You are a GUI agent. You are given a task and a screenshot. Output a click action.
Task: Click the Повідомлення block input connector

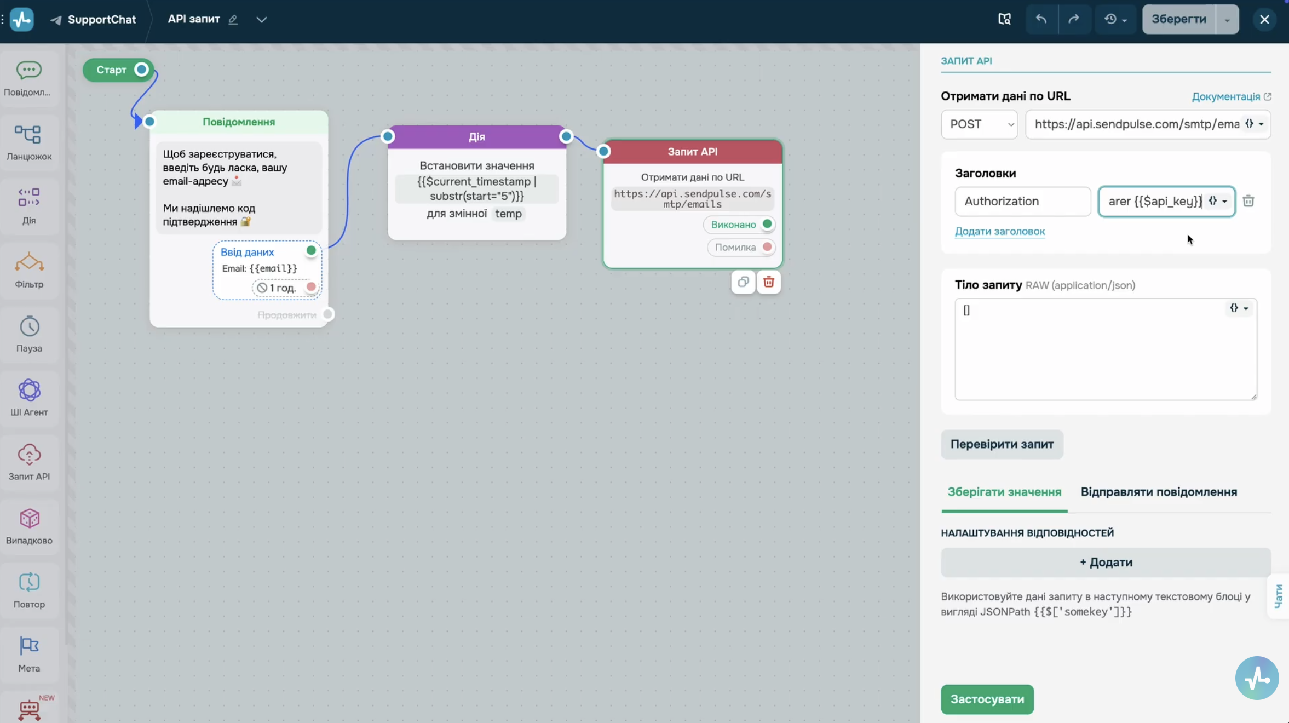(149, 122)
